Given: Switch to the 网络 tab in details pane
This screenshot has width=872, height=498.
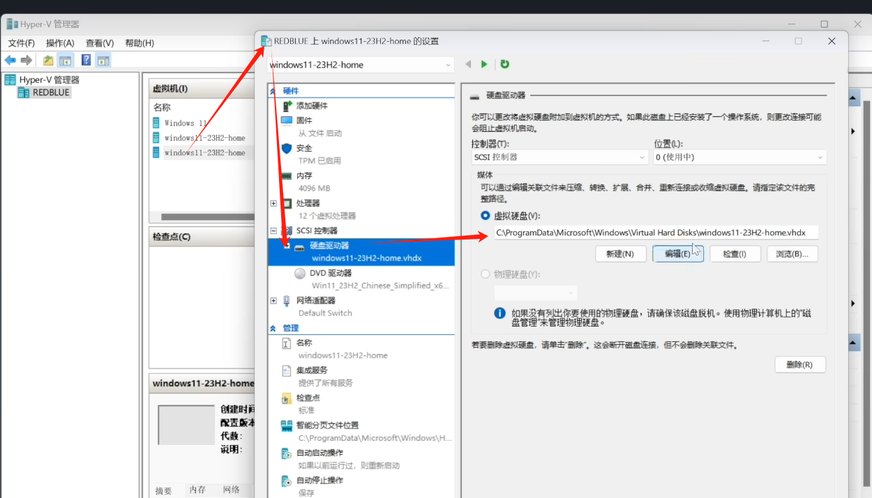Looking at the screenshot, I should (x=232, y=490).
